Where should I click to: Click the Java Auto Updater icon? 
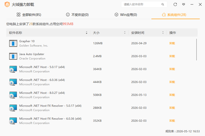13,56
